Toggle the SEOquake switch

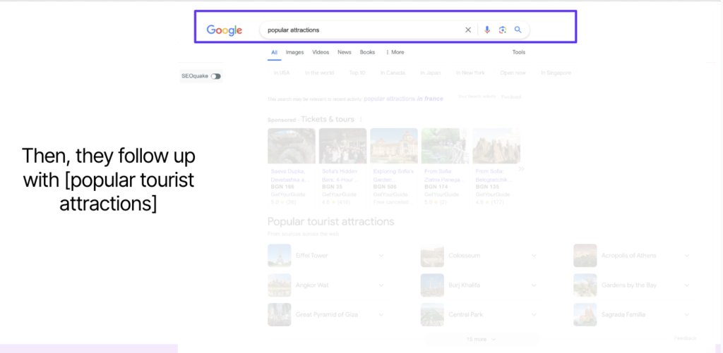215,76
